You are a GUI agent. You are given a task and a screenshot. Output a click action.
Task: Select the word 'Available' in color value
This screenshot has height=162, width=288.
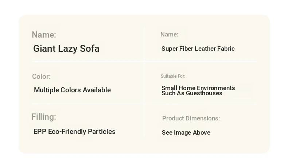pyautogui.click(x=97, y=90)
